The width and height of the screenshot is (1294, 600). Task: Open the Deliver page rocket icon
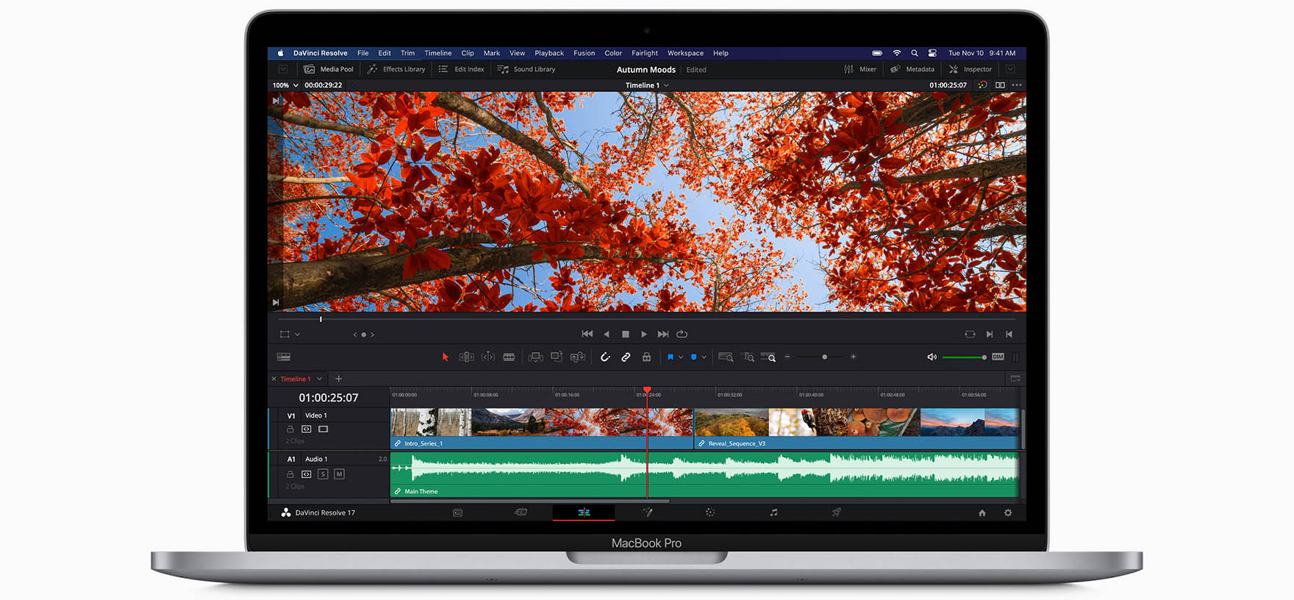(x=836, y=512)
